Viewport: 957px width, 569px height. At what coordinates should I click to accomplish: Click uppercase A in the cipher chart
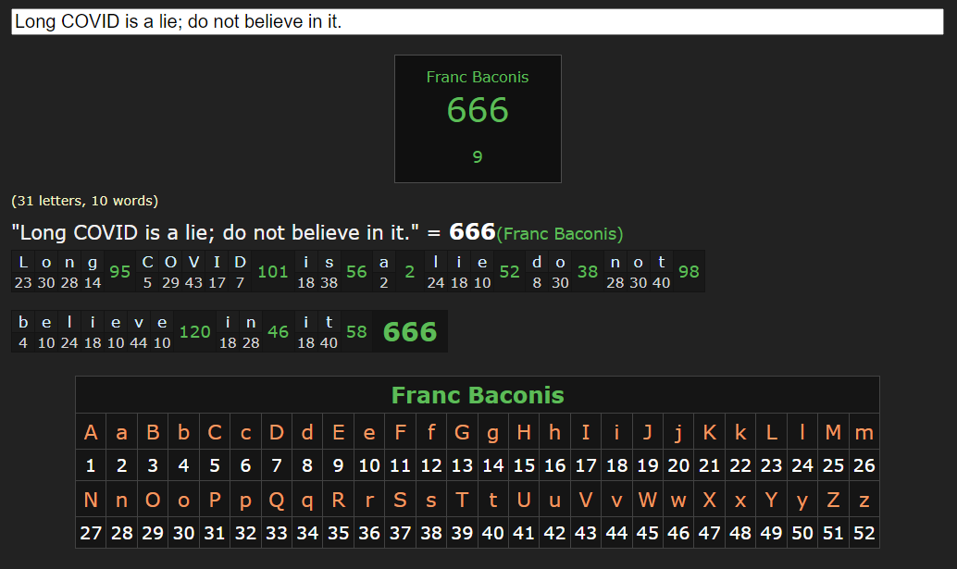point(91,432)
